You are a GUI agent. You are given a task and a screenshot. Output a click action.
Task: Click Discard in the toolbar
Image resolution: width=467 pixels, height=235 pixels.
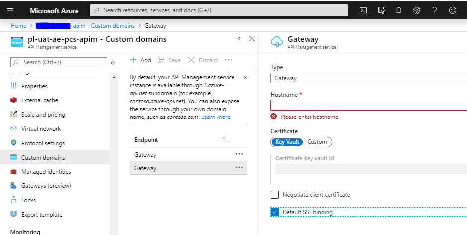click(x=203, y=60)
